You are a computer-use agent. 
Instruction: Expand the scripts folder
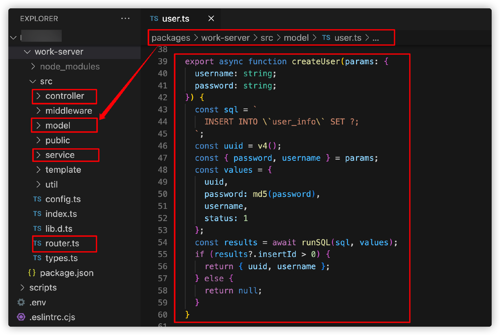pyautogui.click(x=22, y=288)
